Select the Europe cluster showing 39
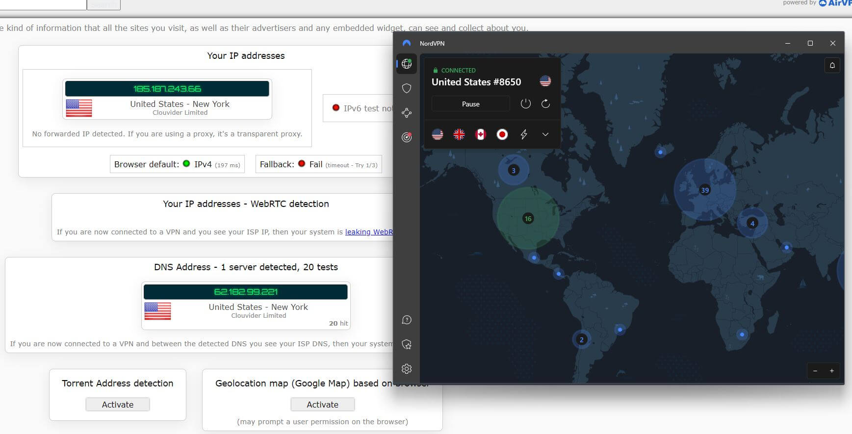Viewport: 852px width, 434px height. click(x=704, y=190)
